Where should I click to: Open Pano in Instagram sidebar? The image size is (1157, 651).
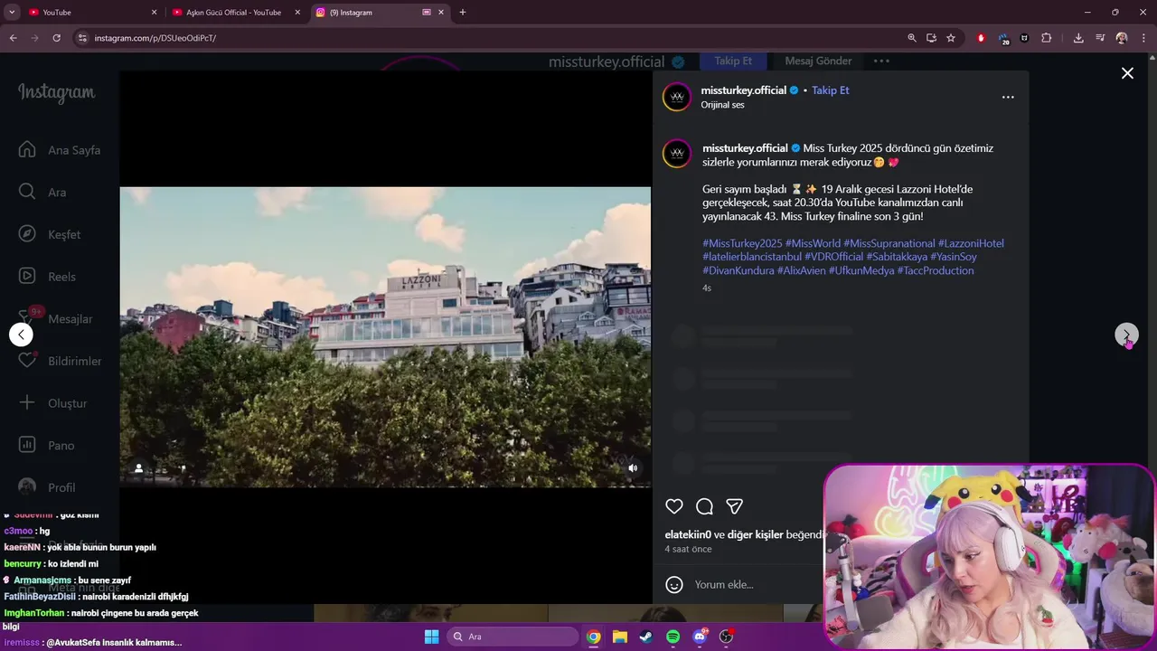point(47,445)
